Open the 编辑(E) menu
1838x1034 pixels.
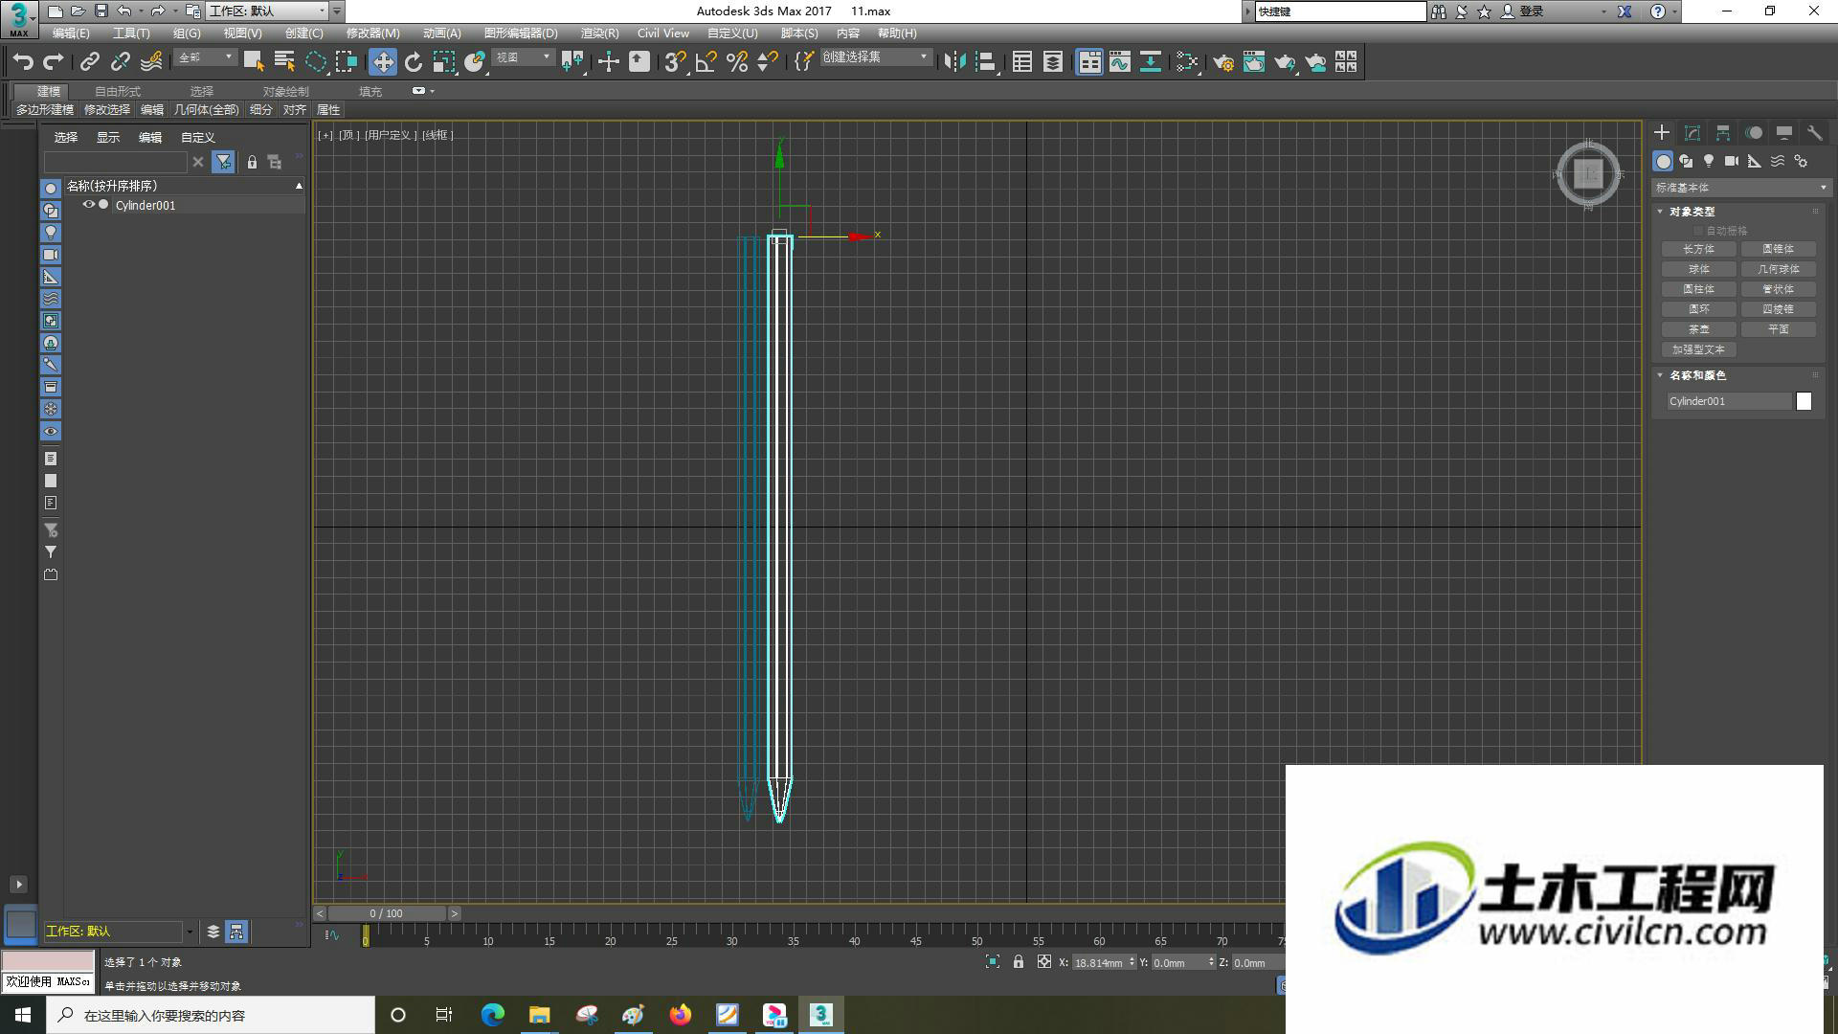71,34
